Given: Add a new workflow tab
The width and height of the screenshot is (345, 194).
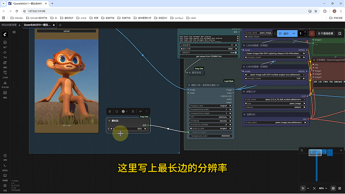Looking at the screenshot, I should [60, 25].
